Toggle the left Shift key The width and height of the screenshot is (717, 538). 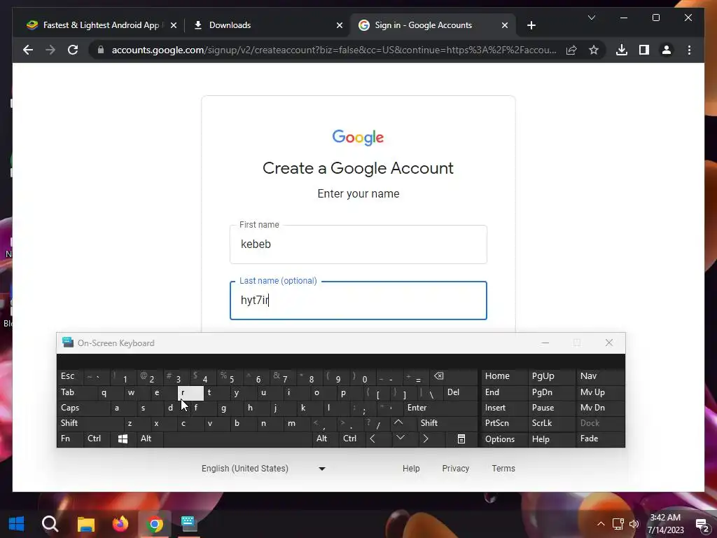(x=90, y=423)
